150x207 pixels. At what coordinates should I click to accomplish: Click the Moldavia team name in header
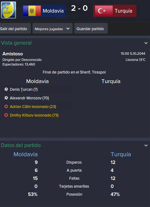pos(53,11)
